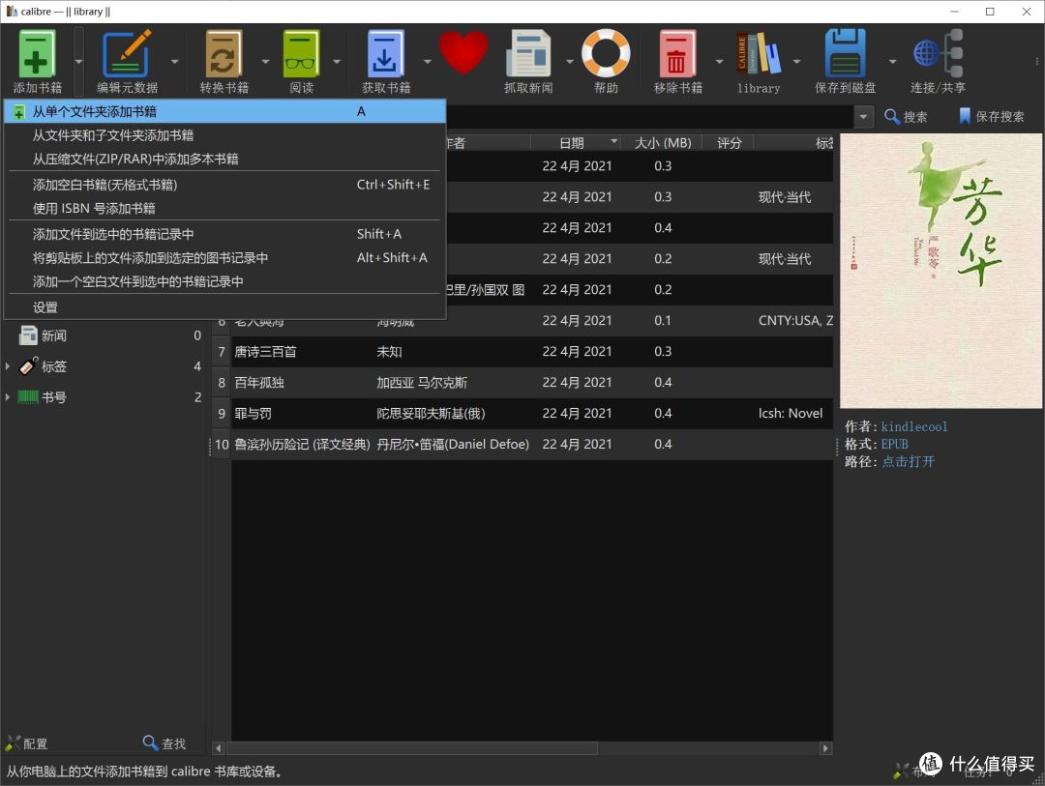Viewport: 1045px width, 786px height.
Task: Select the book row 唐诗三百首
Action: point(522,351)
